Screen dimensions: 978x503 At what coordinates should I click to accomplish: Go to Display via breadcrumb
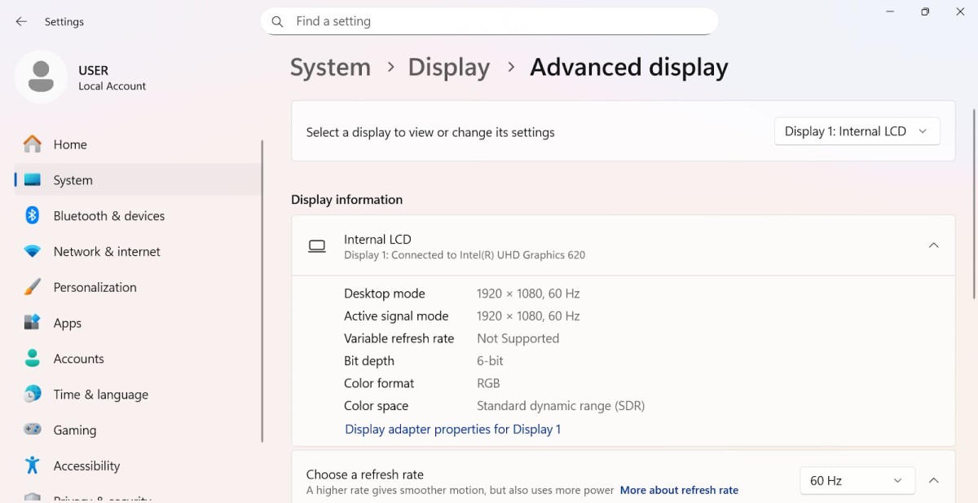point(448,68)
